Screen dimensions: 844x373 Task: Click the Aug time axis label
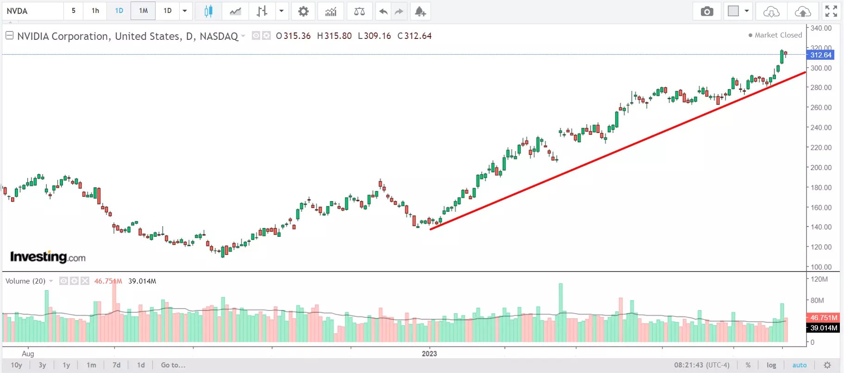(28, 354)
